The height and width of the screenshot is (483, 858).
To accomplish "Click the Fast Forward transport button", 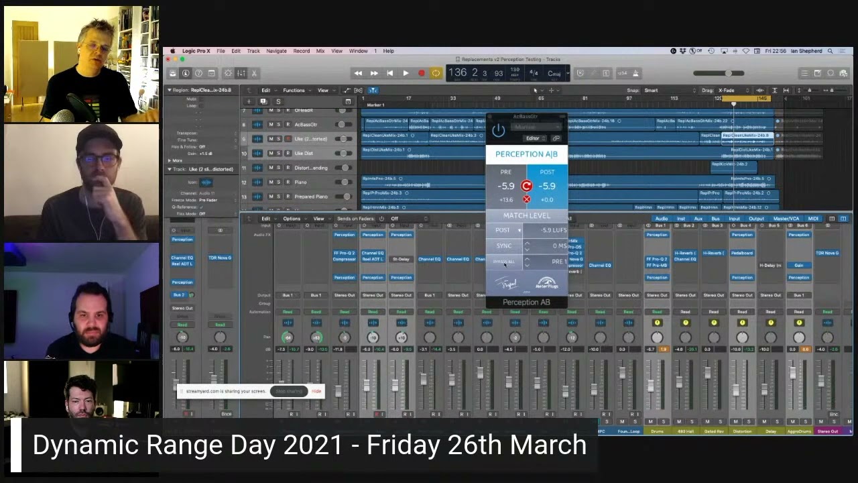I will (374, 73).
